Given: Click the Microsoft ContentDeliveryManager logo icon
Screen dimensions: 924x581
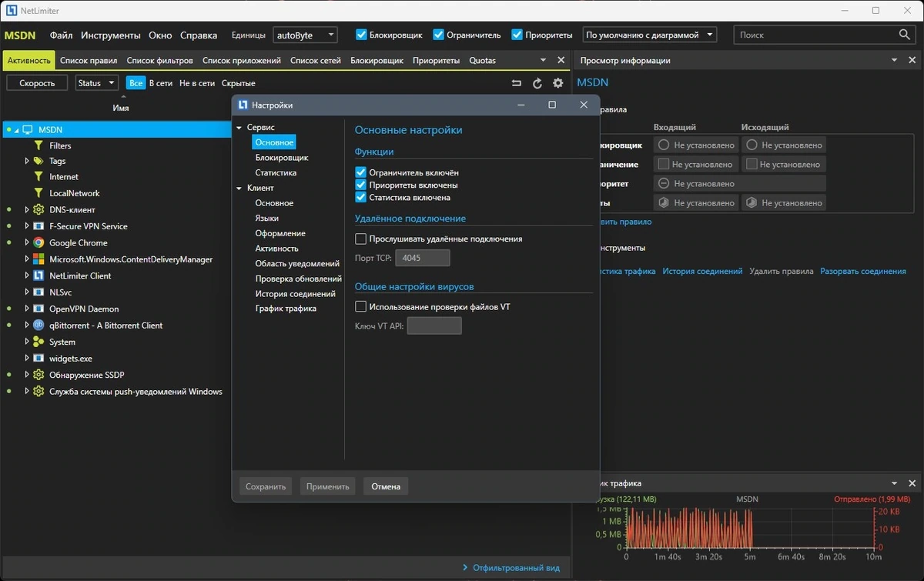Looking at the screenshot, I should point(38,259).
